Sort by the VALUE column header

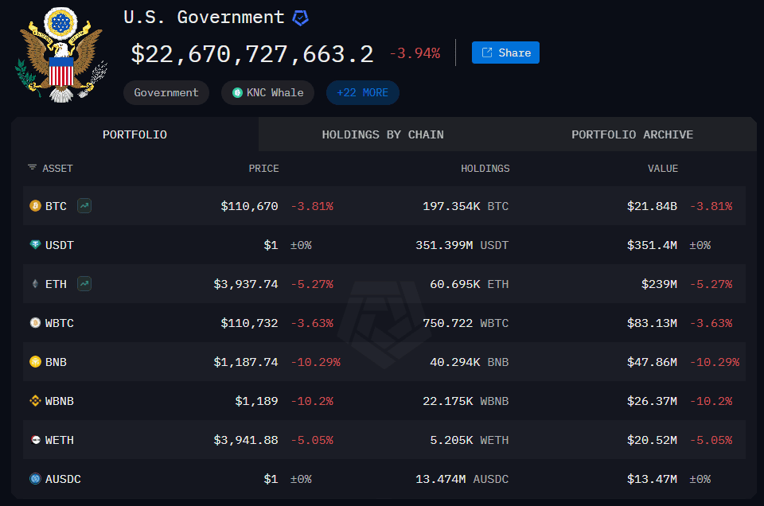(663, 169)
